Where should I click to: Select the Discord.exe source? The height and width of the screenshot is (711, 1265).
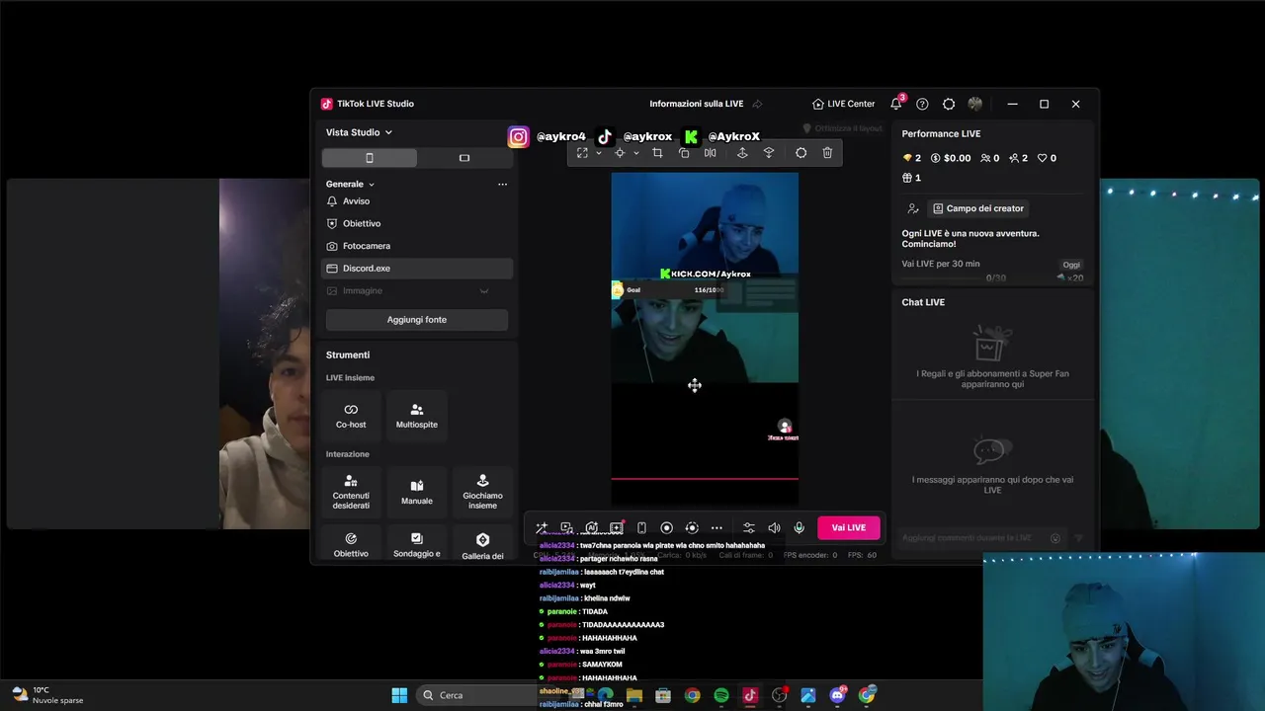tap(417, 269)
